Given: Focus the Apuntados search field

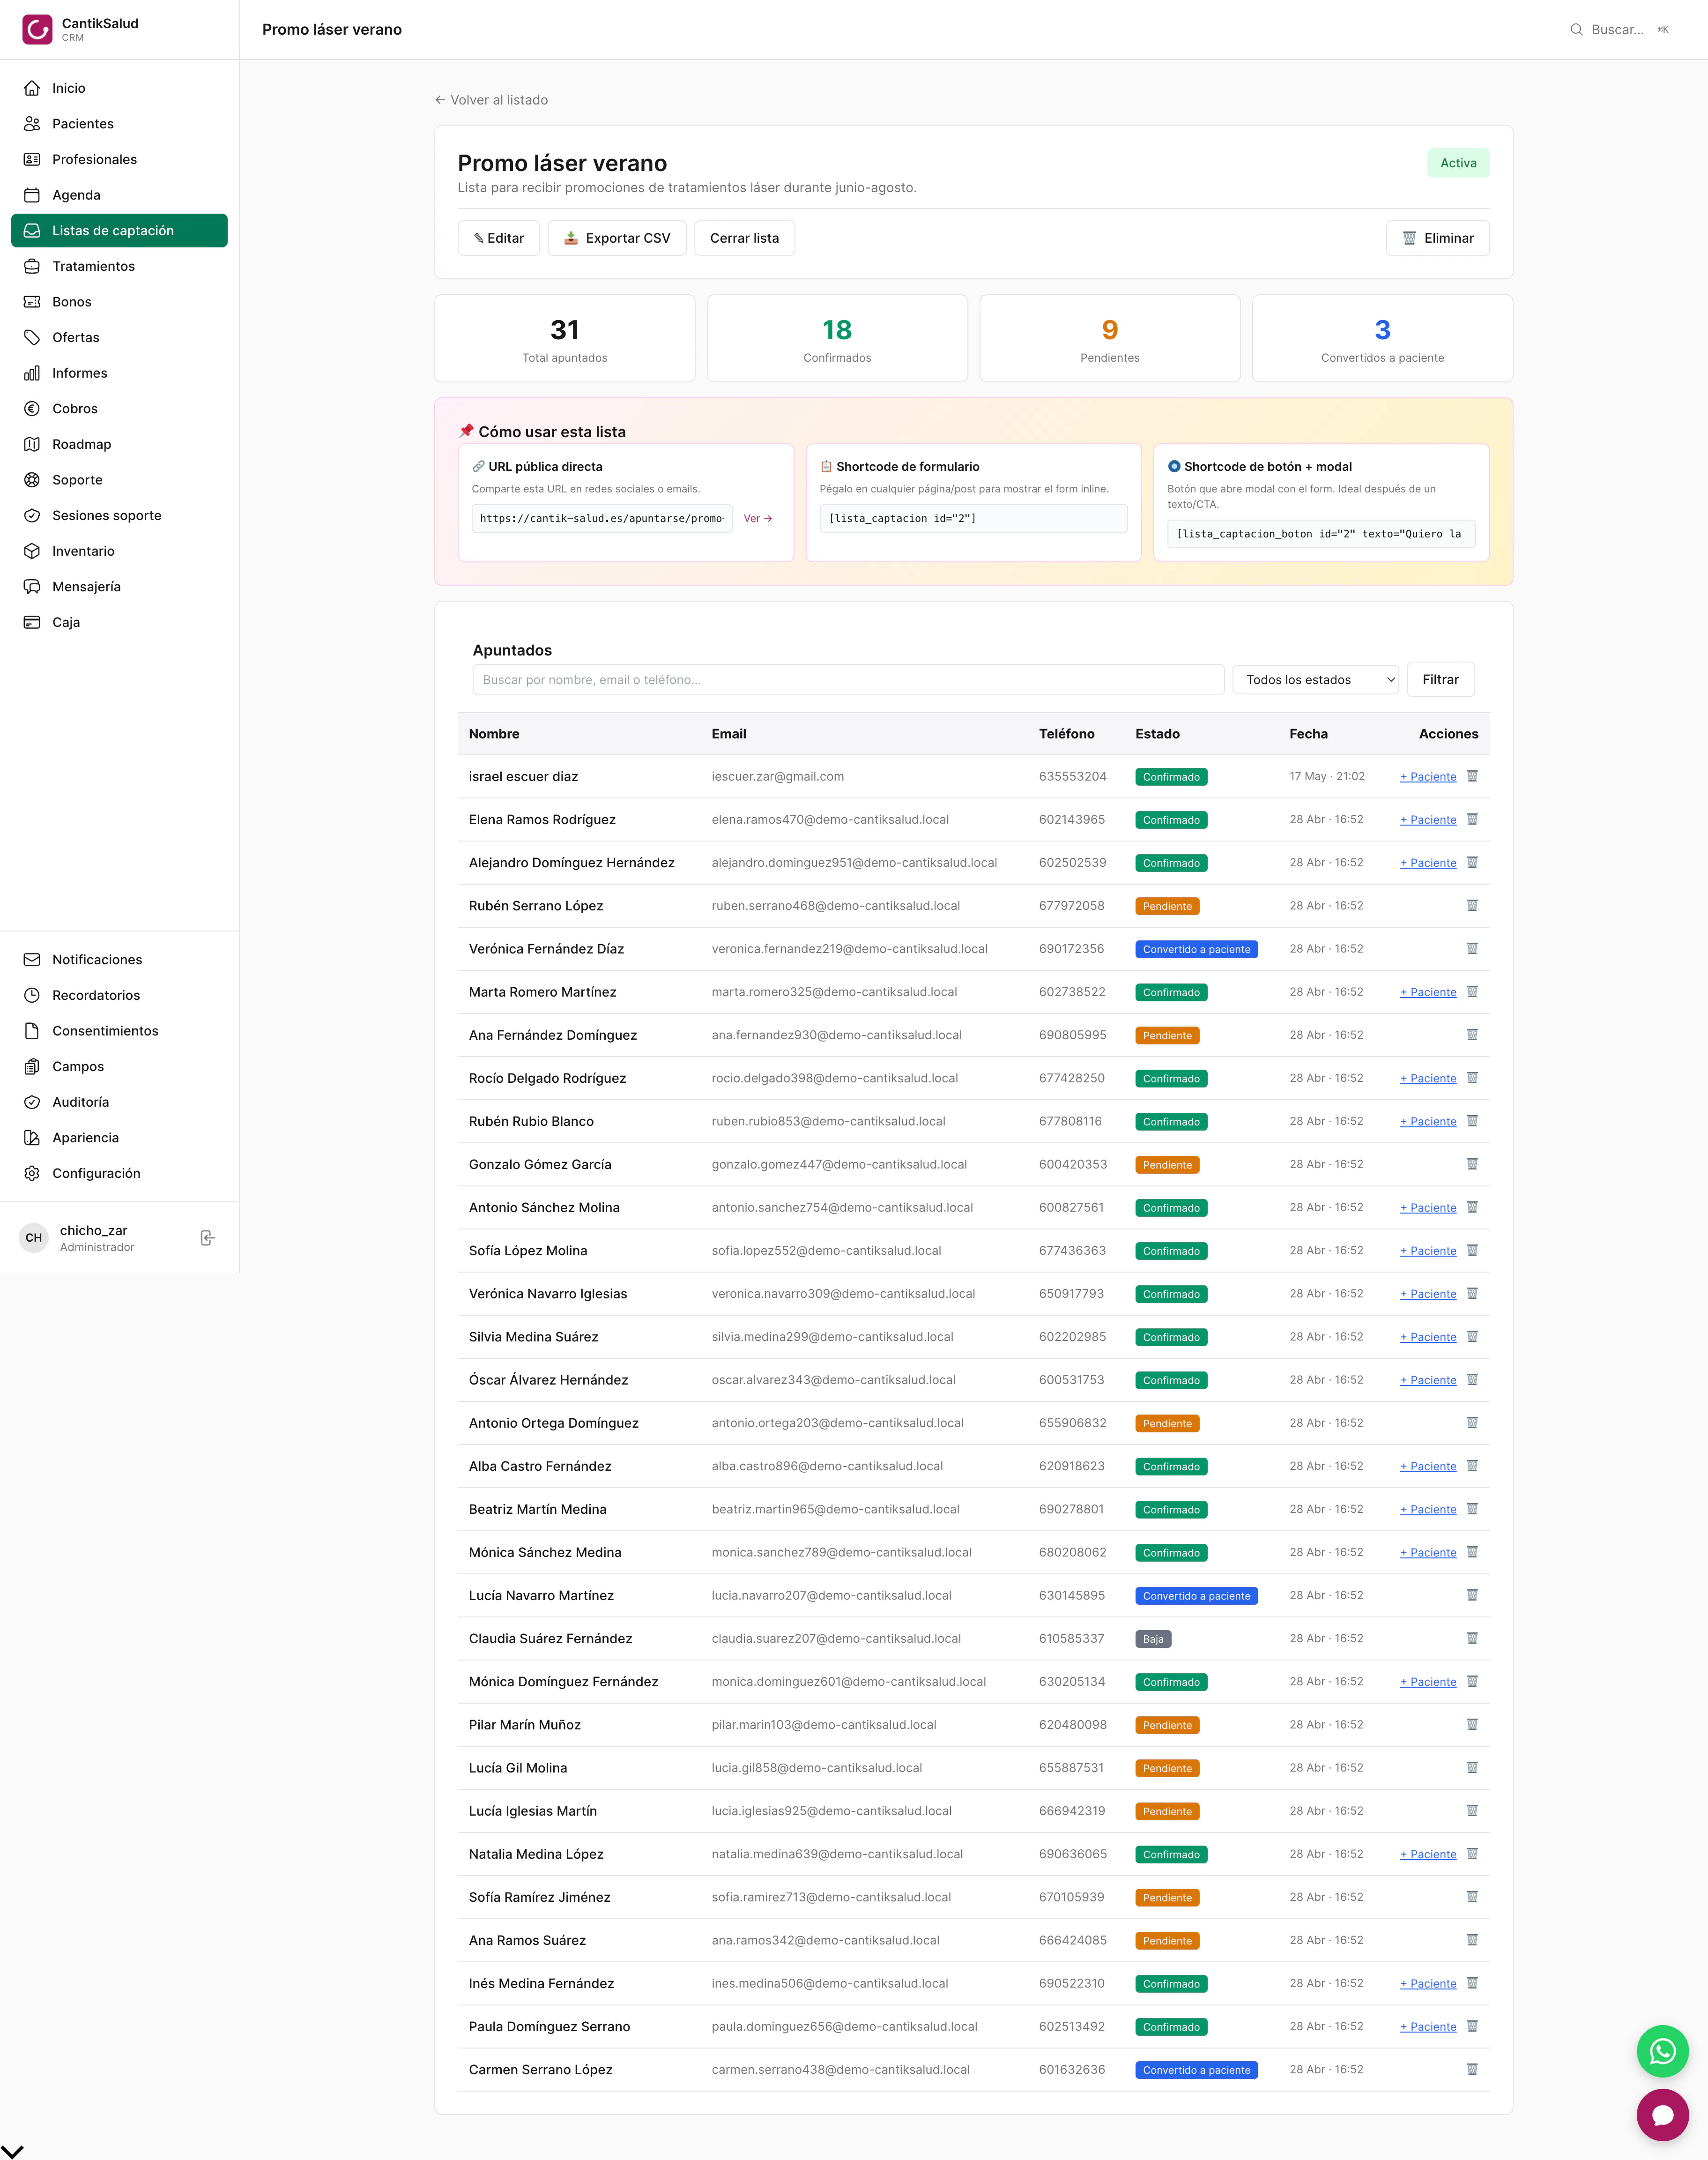Looking at the screenshot, I should pos(848,679).
